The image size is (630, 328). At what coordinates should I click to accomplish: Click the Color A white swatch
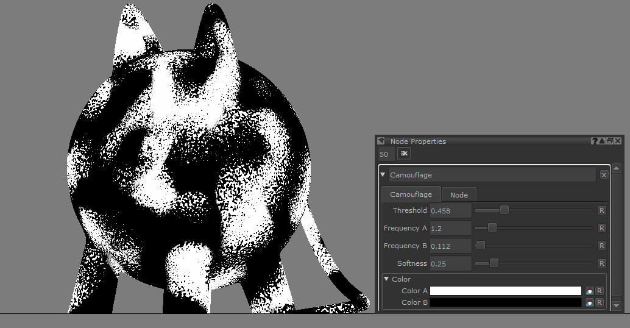[506, 291]
